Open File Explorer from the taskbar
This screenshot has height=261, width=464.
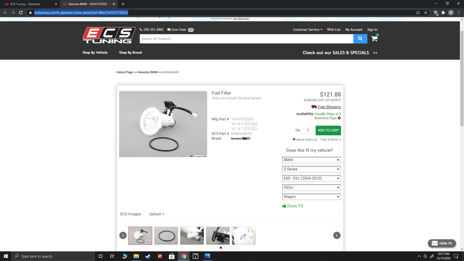(136, 256)
